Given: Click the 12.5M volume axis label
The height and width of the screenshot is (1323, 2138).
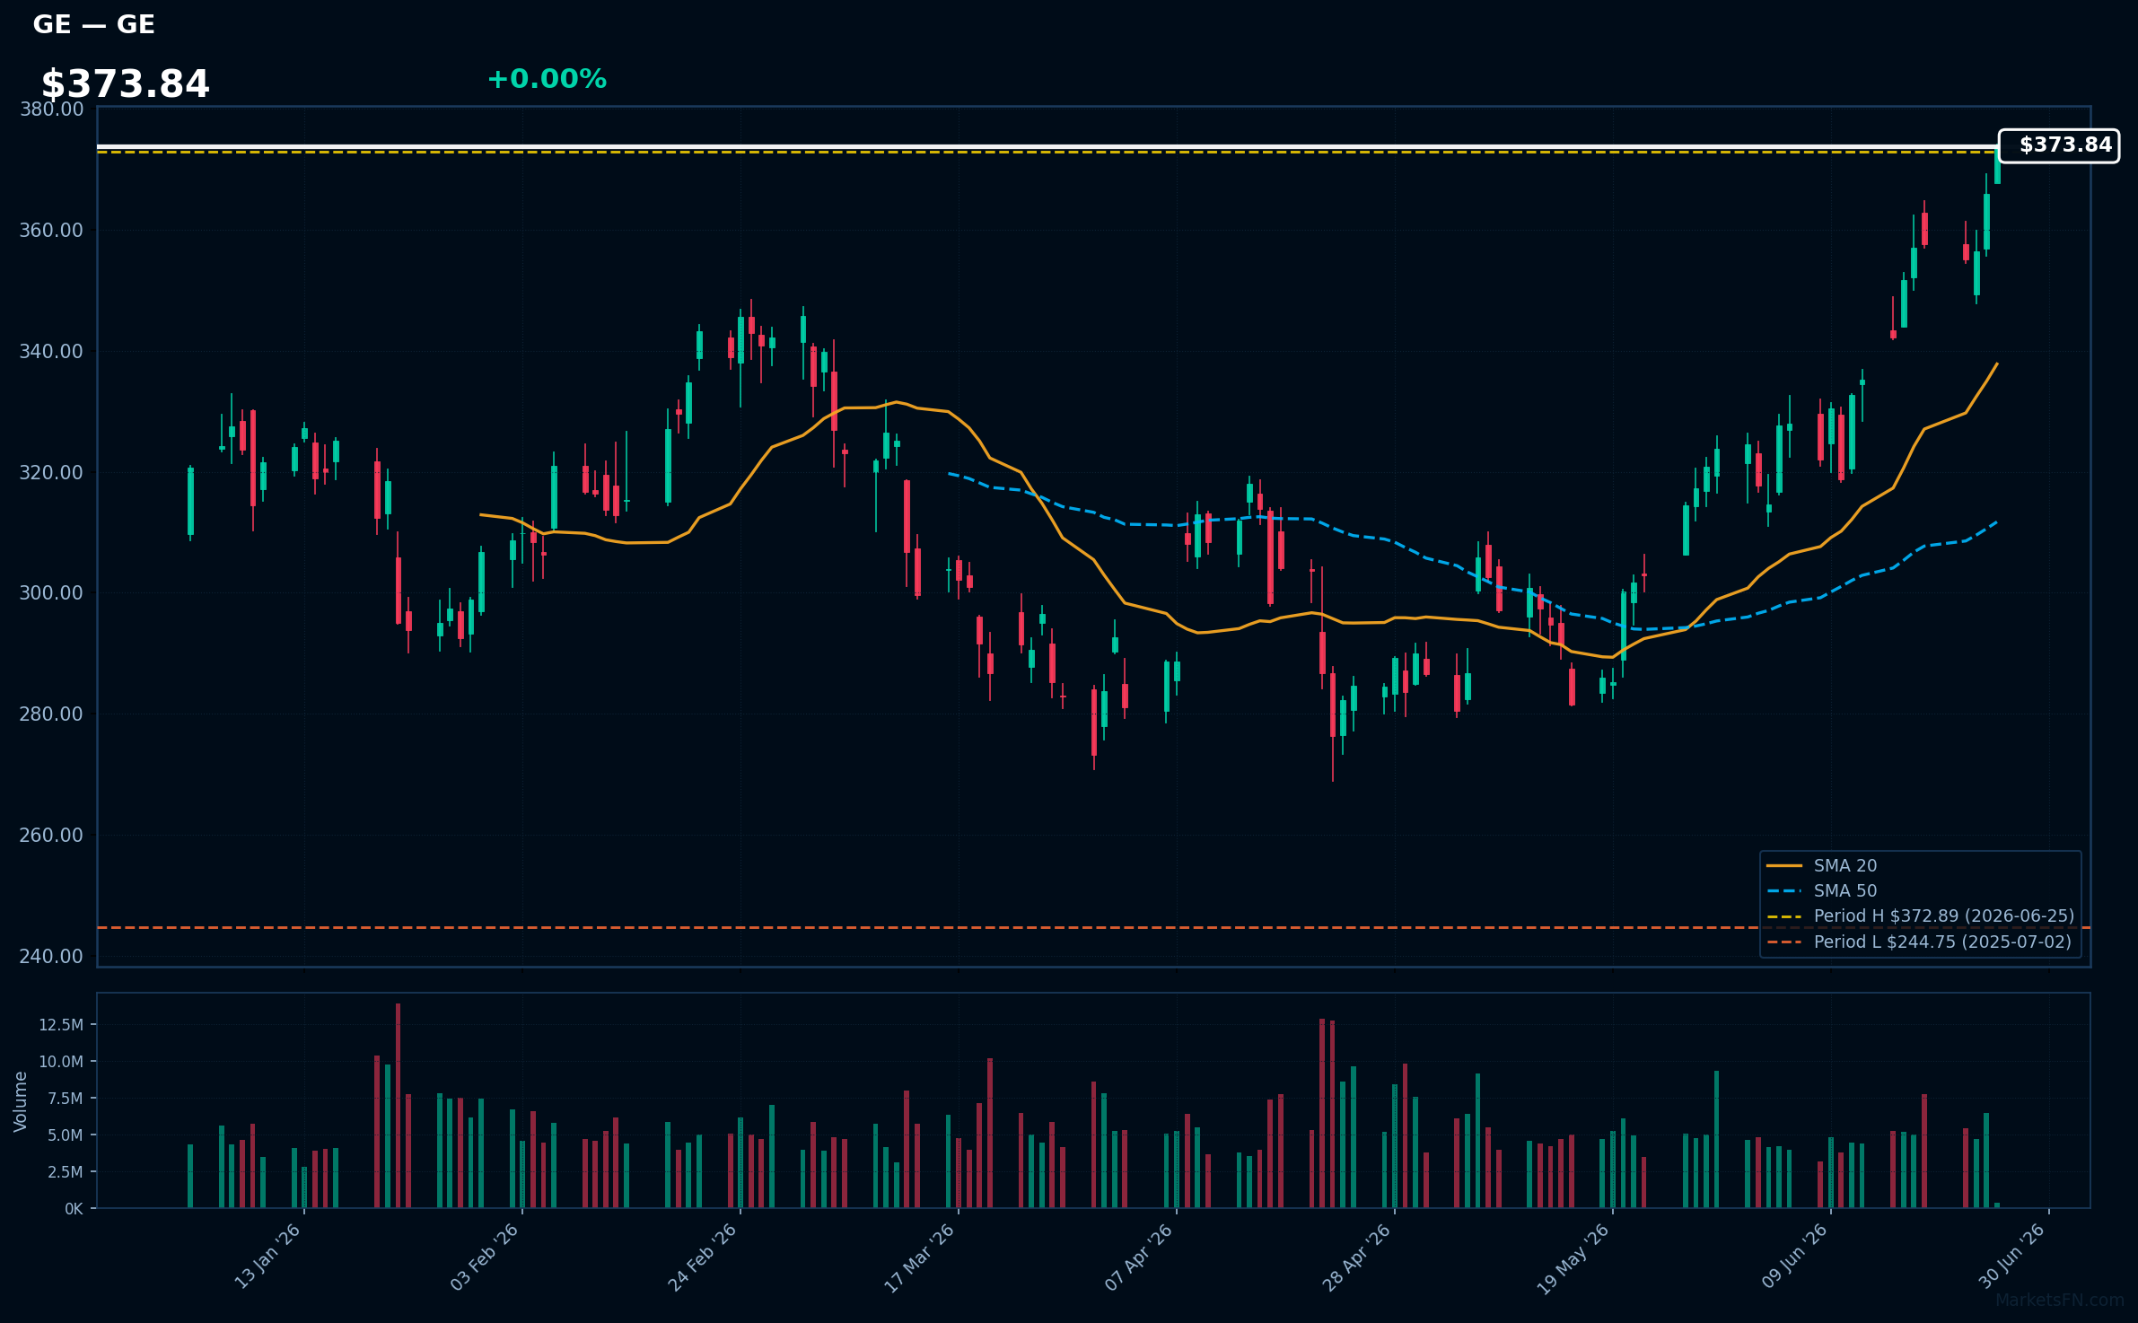Looking at the screenshot, I should [61, 1025].
